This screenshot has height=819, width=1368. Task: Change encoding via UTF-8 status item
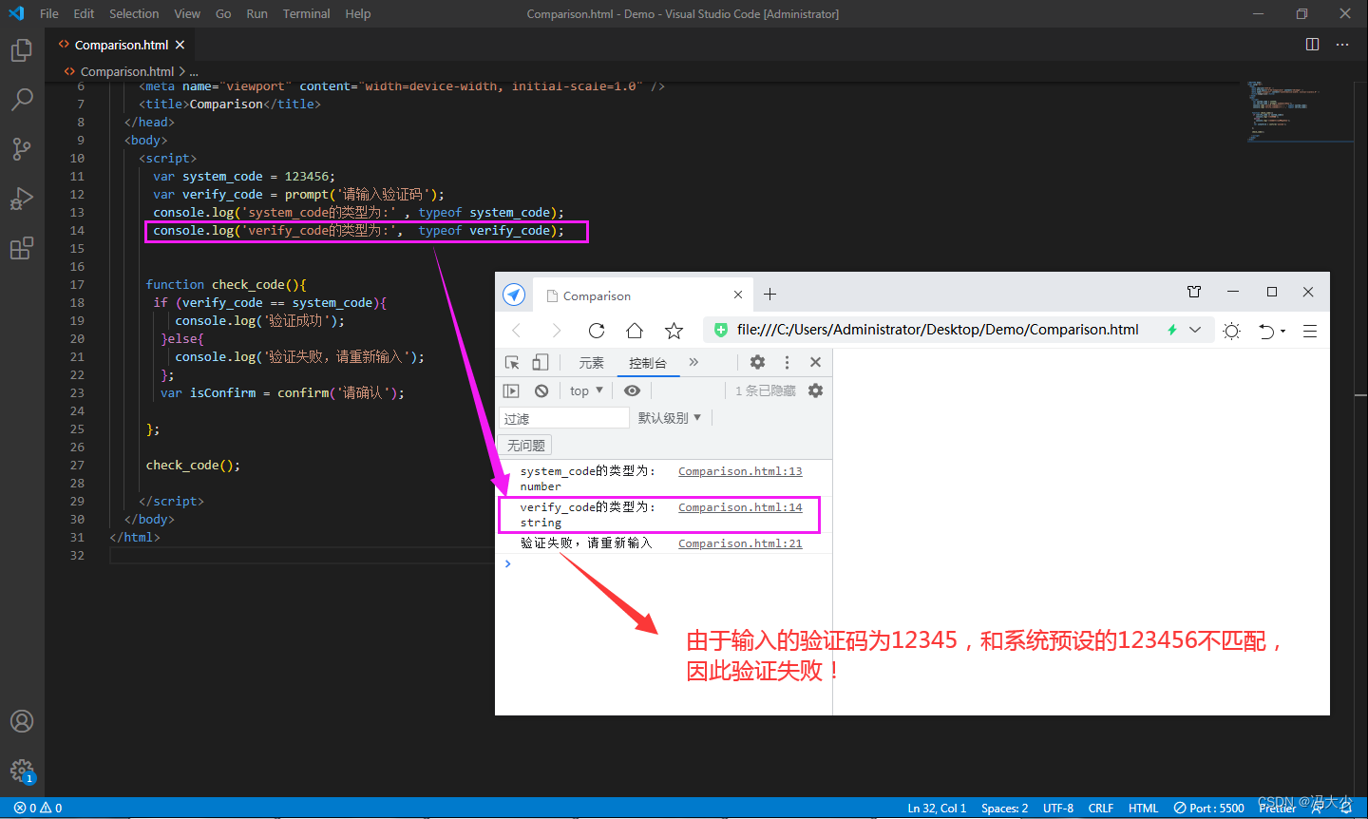coord(1058,809)
